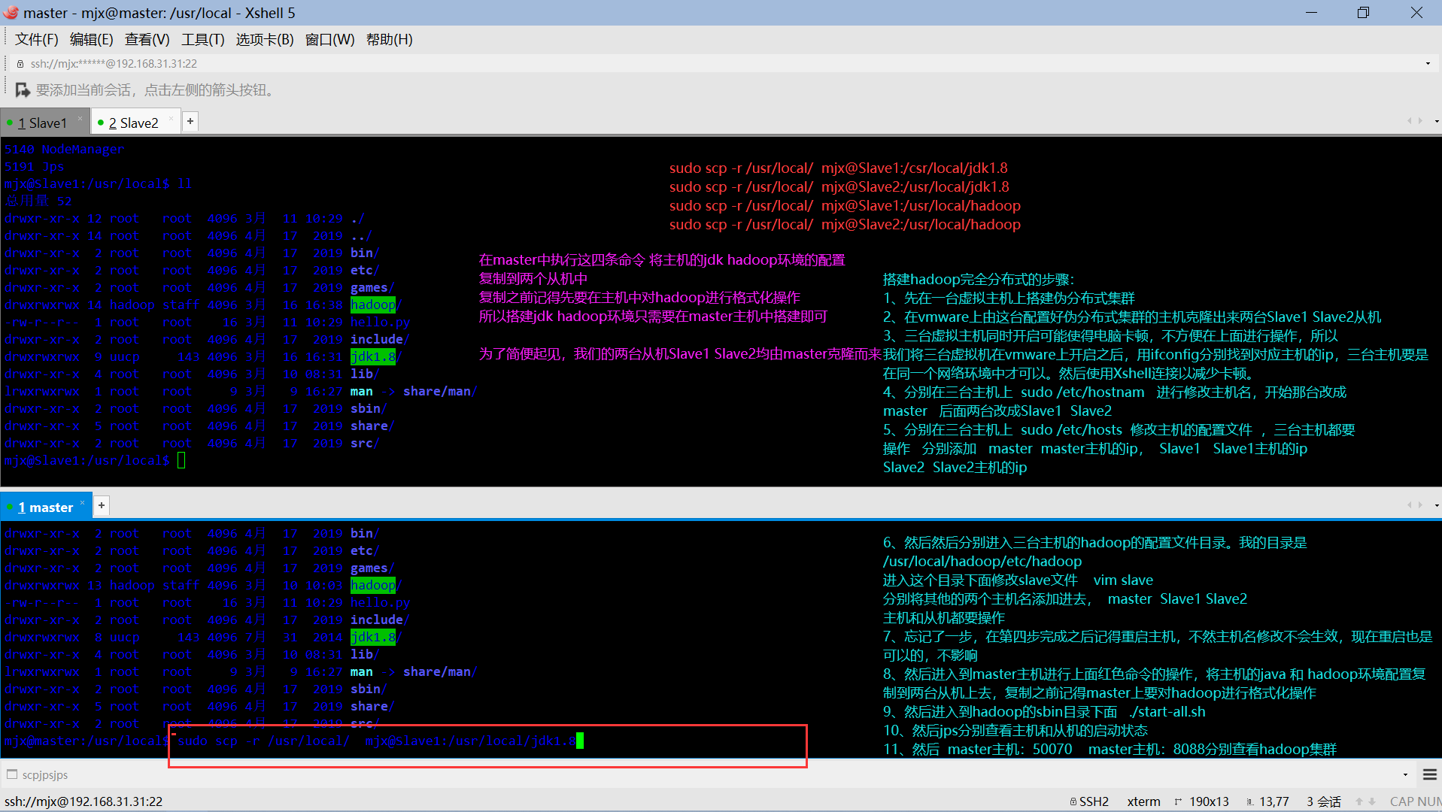Click the Xshell application icon in title bar
Image resolution: width=1442 pixels, height=812 pixels.
click(11, 12)
